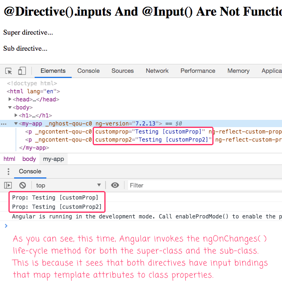Activate the element inspector cursor icon
The width and height of the screenshot is (282, 288).
pos(8,71)
